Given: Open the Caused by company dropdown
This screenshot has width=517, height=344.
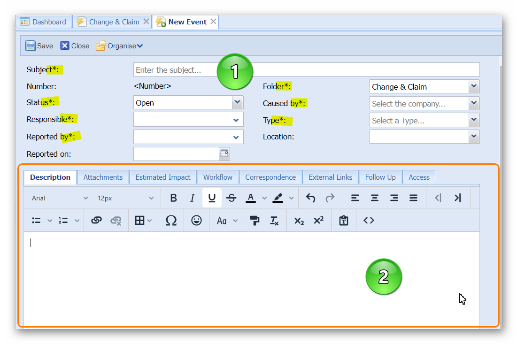Looking at the screenshot, I should [x=474, y=103].
